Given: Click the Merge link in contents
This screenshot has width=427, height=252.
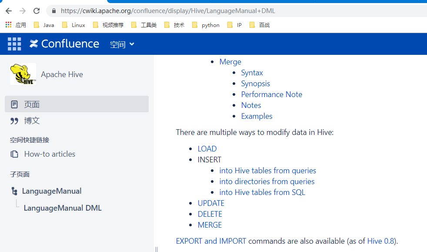Looking at the screenshot, I should (230, 61).
